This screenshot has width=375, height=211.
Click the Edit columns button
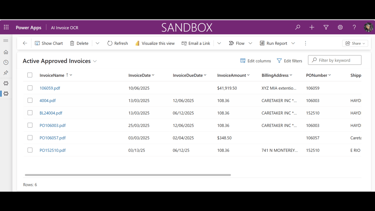click(x=256, y=61)
